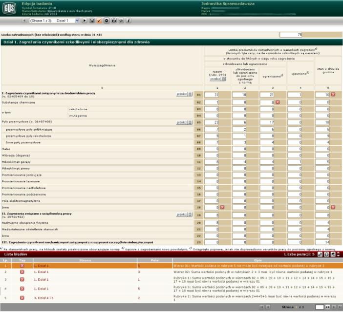
Task: Click refresh icon in the error list header
Action: [x=326, y=254]
